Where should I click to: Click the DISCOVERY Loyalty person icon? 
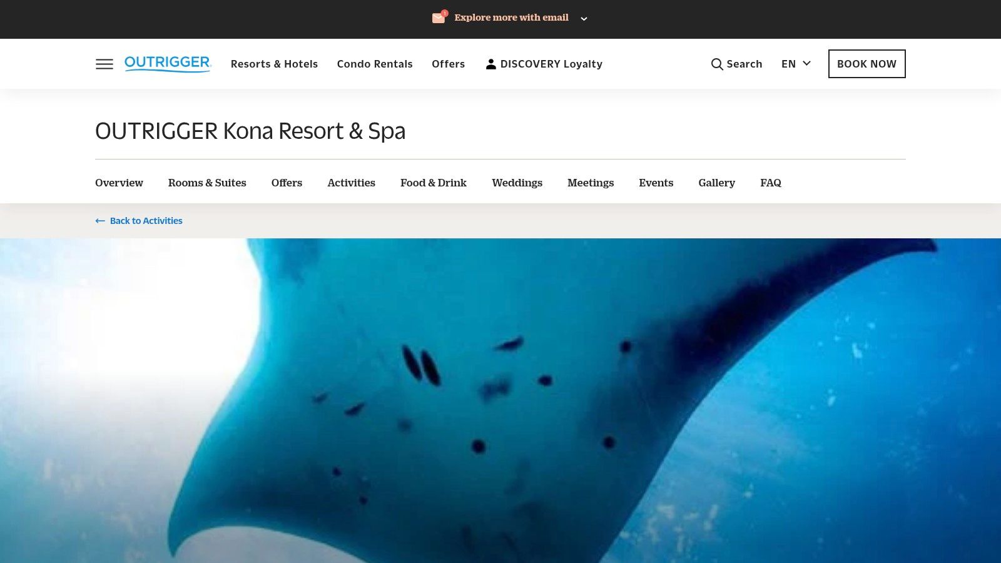pyautogui.click(x=490, y=64)
